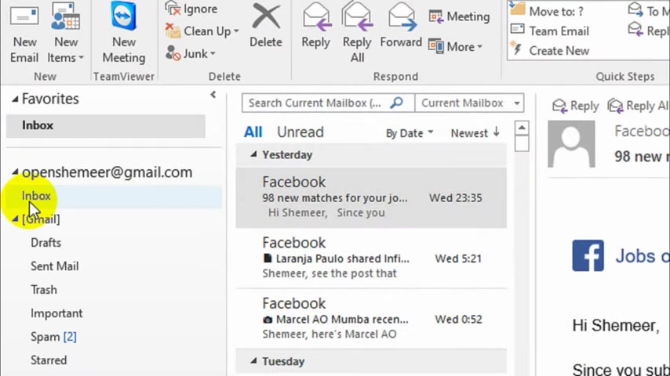Open the Inbox under openshemeer@gmail.com
Image resolution: width=670 pixels, height=376 pixels.
(114, 196)
